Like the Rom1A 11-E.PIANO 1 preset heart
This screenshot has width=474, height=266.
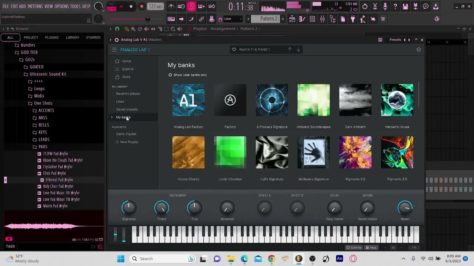click(x=234, y=50)
